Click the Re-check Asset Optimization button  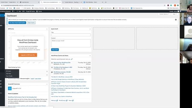point(17,23)
